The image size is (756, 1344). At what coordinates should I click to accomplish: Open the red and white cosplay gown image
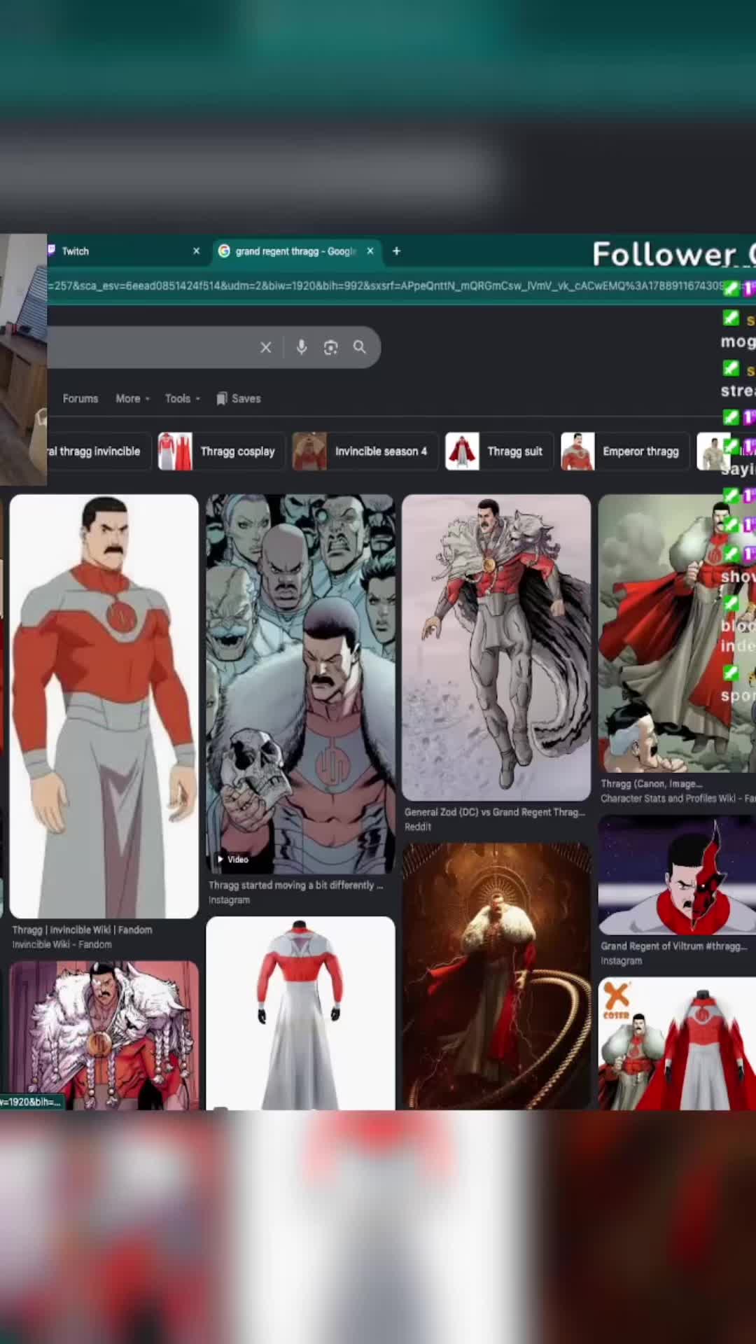[x=300, y=1013]
